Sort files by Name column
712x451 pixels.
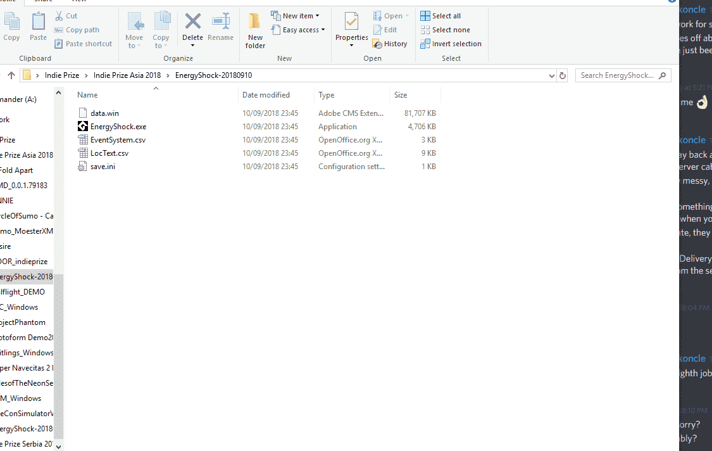click(x=87, y=95)
